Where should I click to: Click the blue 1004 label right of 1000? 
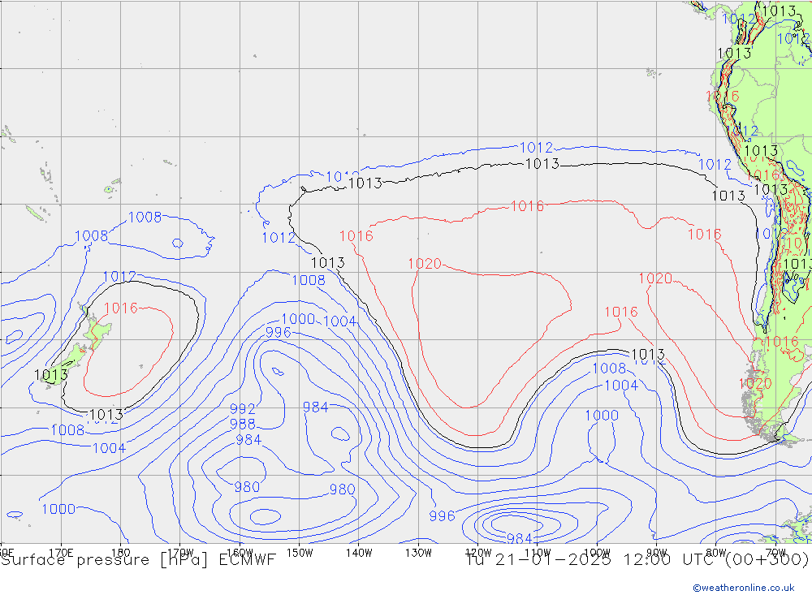340,321
